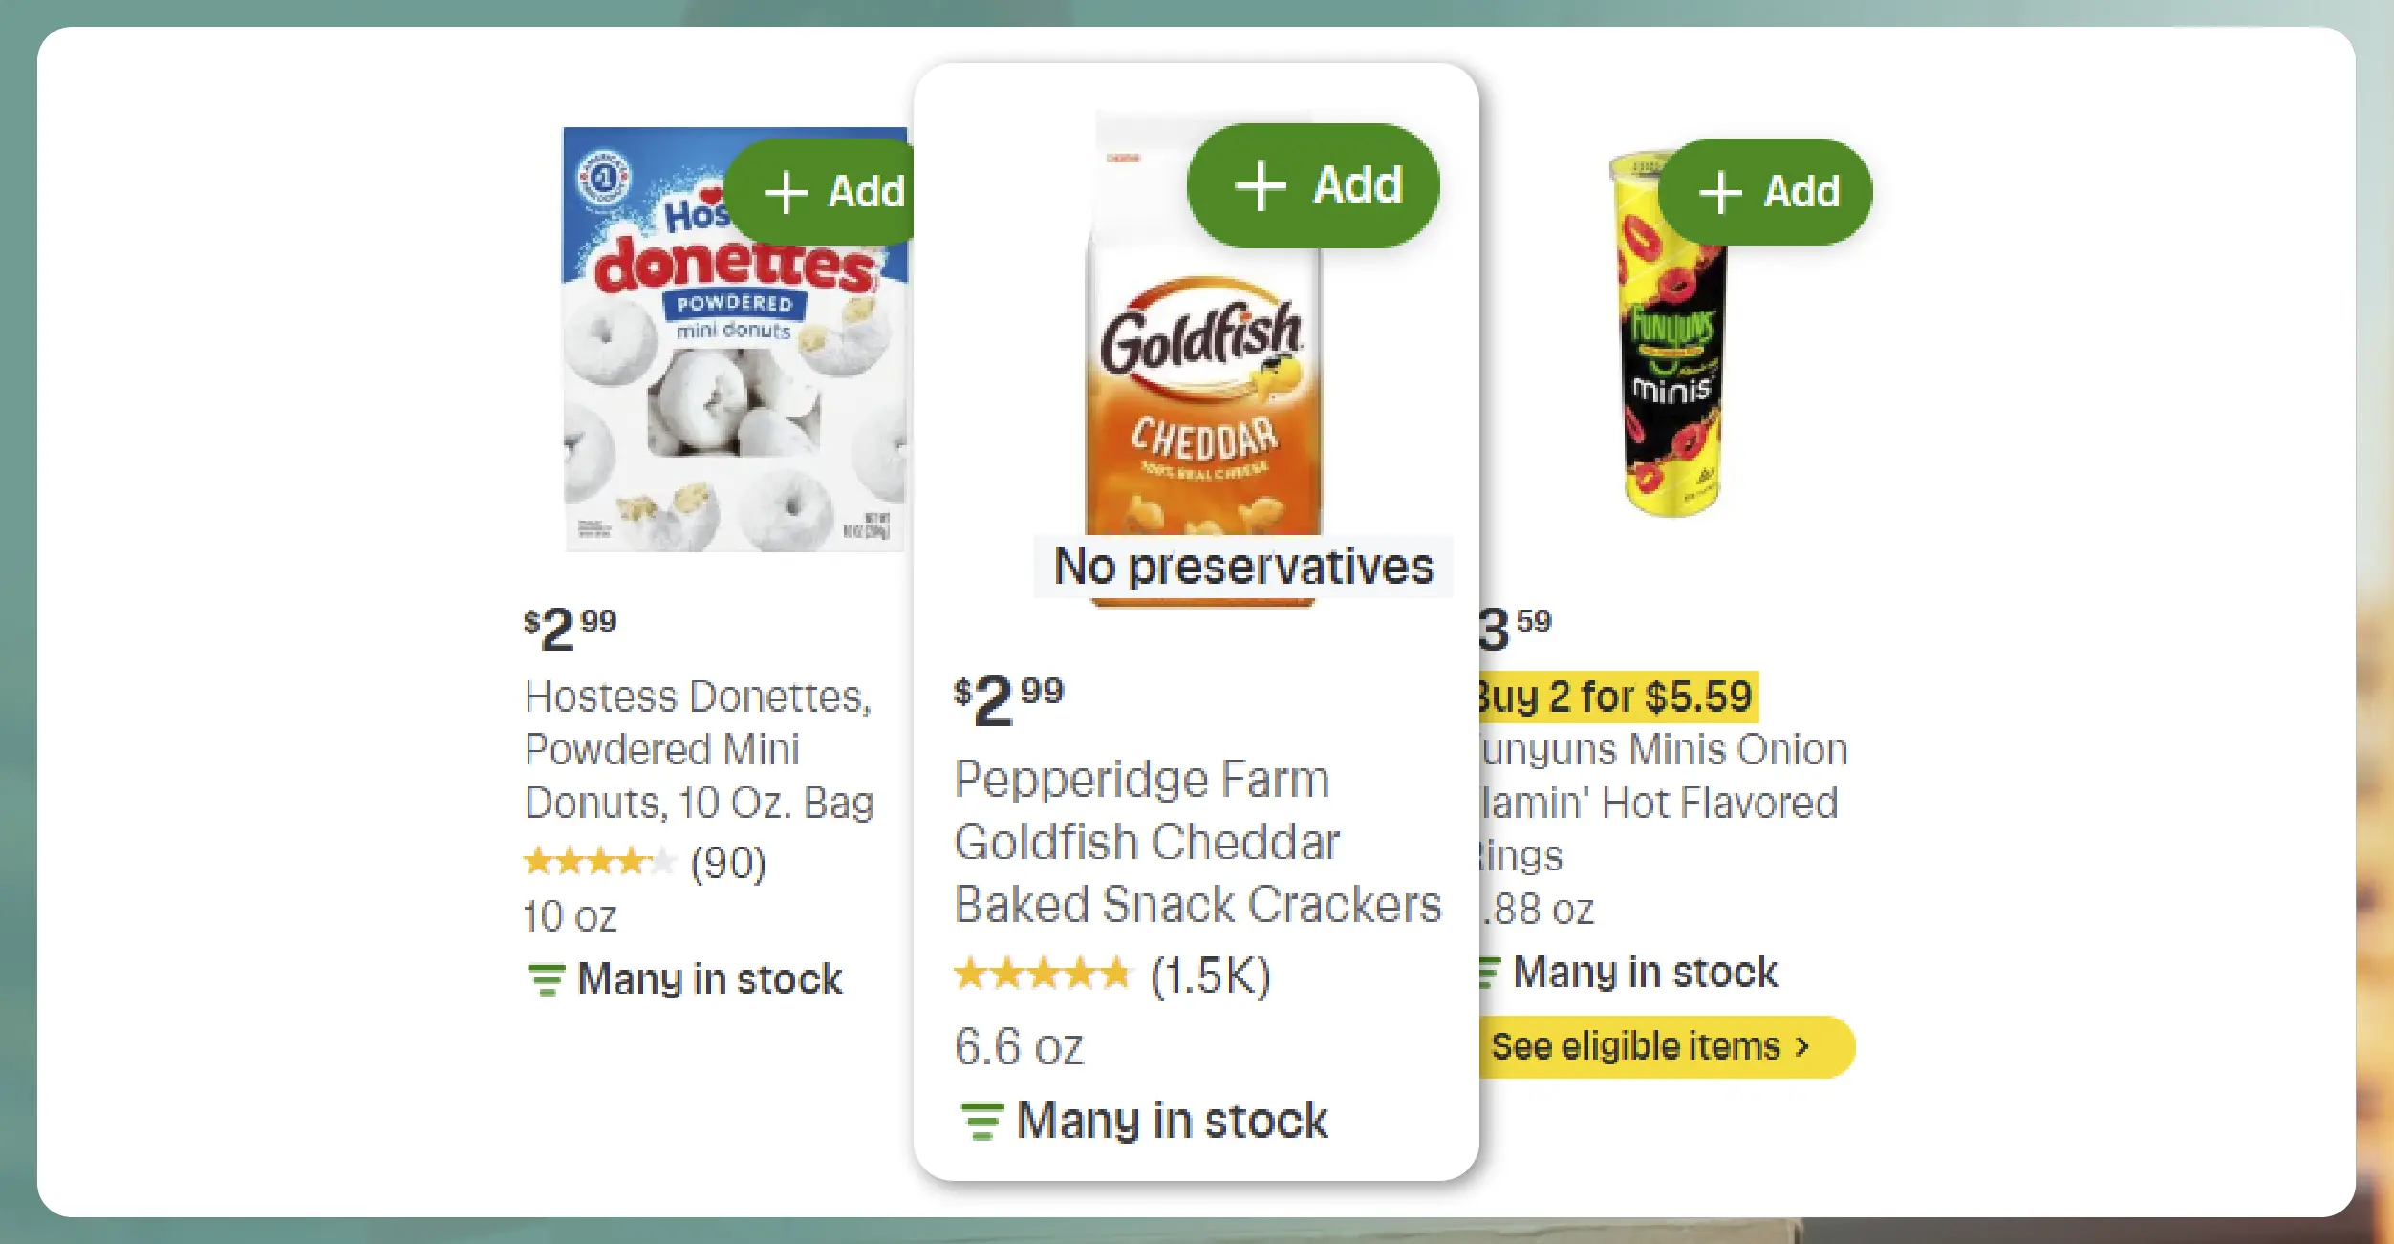Click the plus icon on the Goldfish Add button

coord(1263,184)
